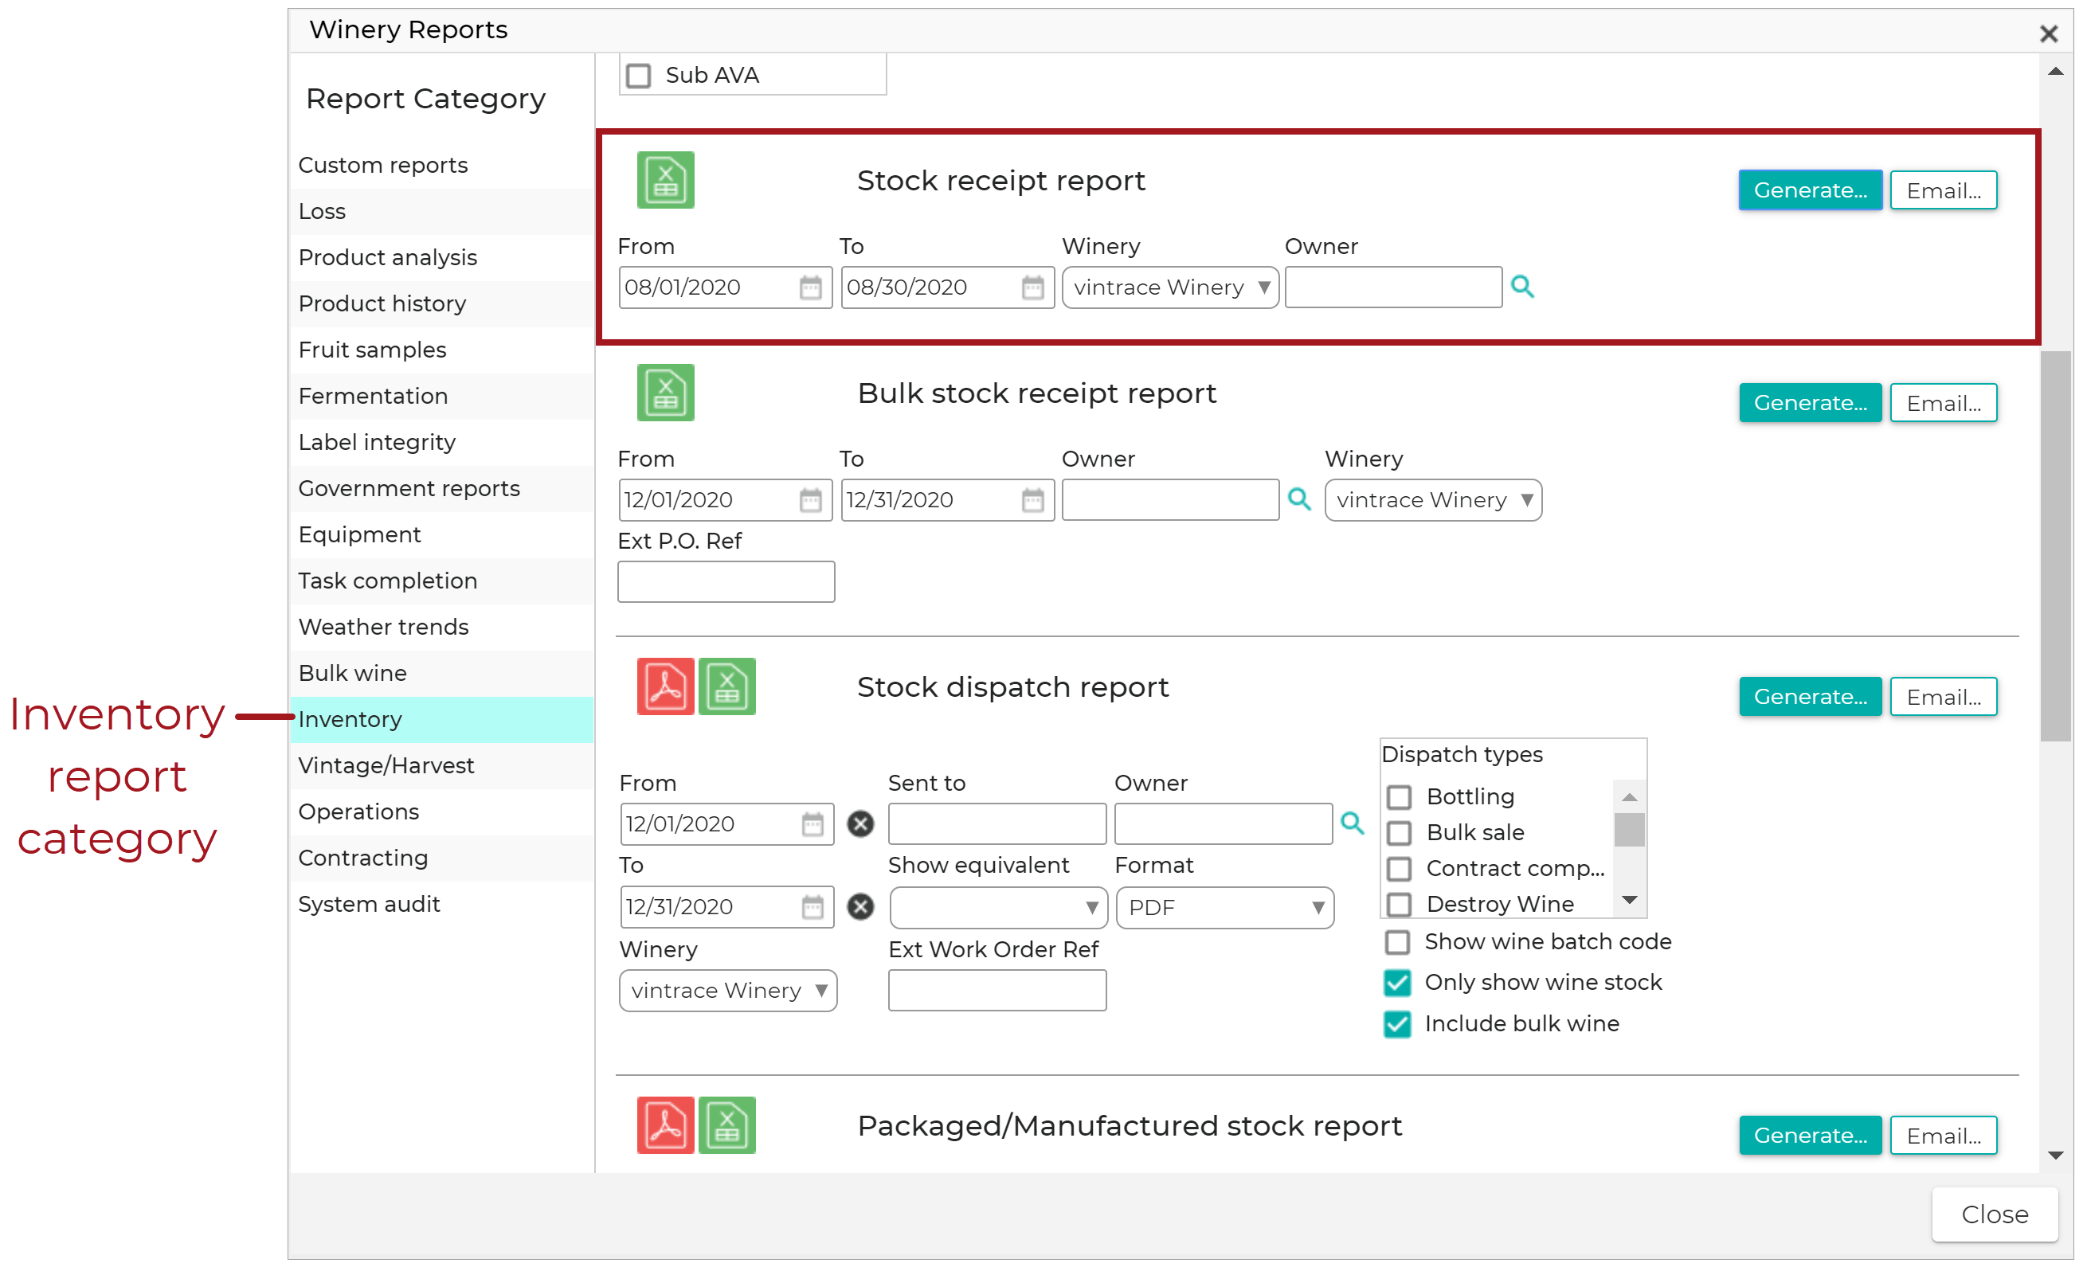Clear the Stock dispatch From date
This screenshot has width=2087, height=1271.
click(860, 825)
